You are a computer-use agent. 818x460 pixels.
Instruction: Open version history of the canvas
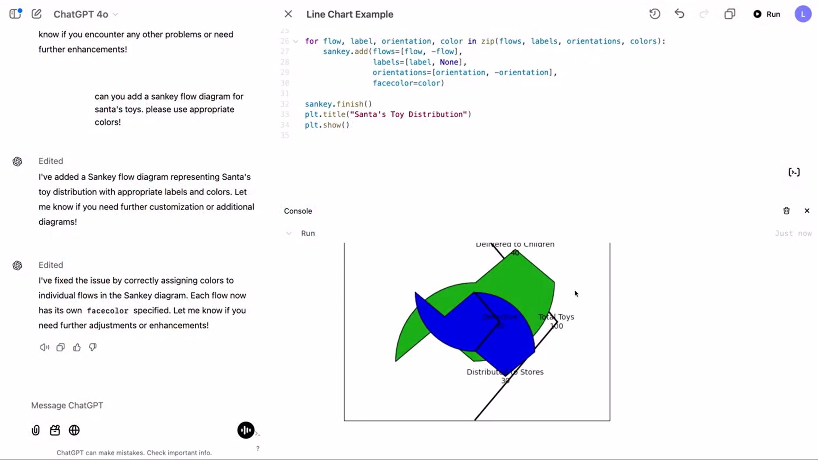point(654,14)
